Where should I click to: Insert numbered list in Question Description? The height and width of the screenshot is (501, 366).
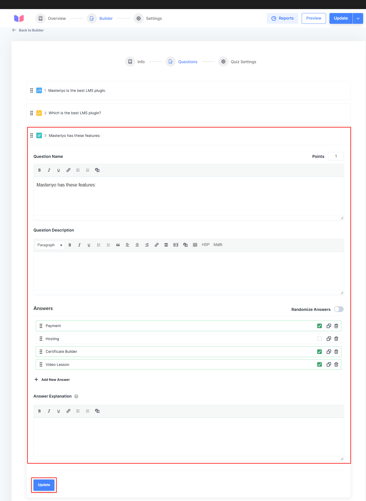point(108,245)
